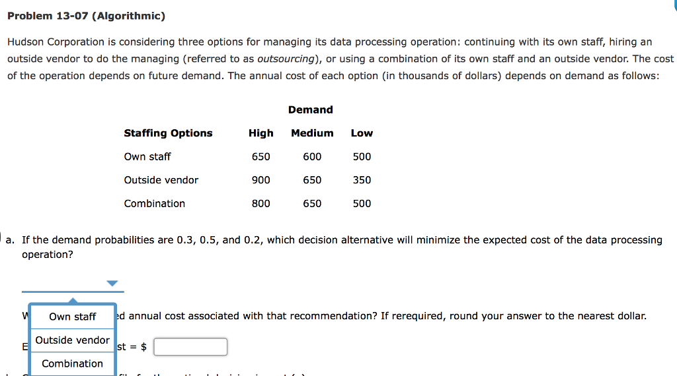
Task: Choose Outside vendor from the dropdown list
Action: point(72,340)
